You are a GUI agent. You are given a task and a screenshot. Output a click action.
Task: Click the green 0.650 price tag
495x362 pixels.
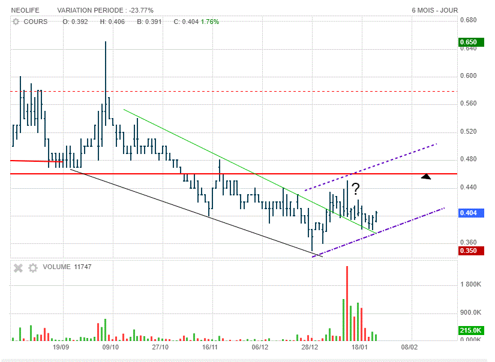point(471,43)
